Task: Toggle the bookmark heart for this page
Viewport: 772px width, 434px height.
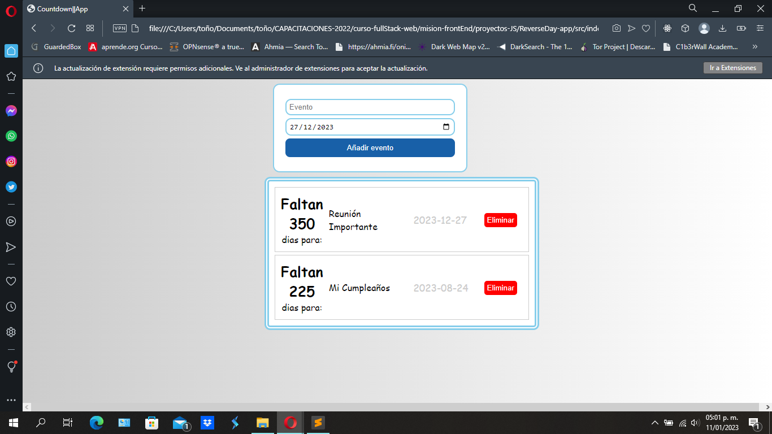Action: (646, 28)
